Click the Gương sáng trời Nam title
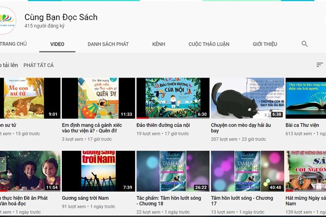This screenshot has height=217, width=326. pyautogui.click(x=85, y=198)
